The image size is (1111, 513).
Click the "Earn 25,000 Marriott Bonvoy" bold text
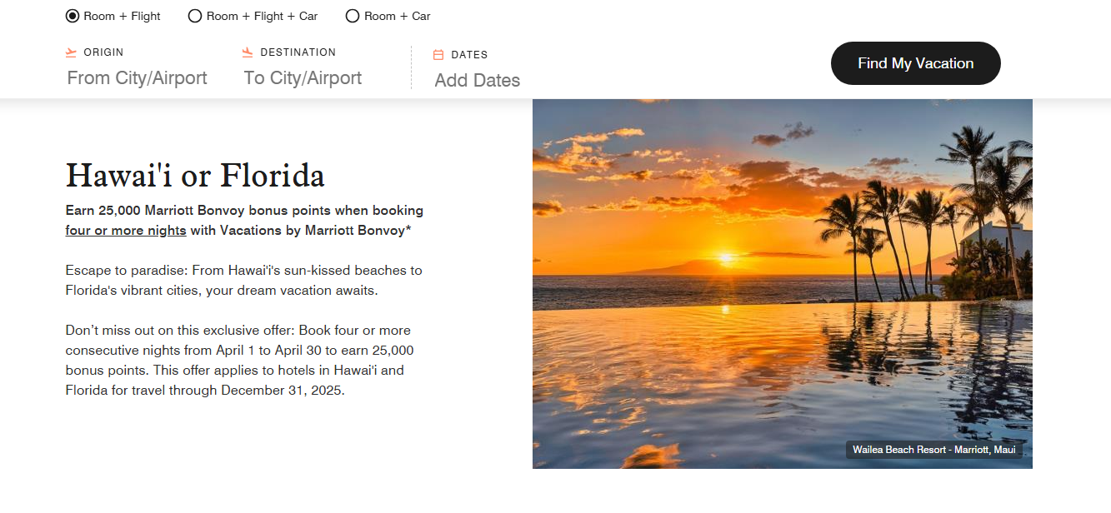point(244,211)
